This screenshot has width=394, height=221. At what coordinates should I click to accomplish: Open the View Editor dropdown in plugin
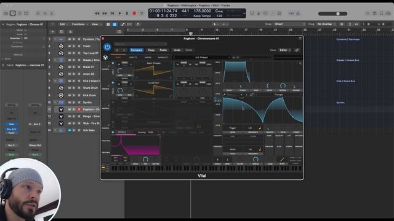[x=284, y=50]
